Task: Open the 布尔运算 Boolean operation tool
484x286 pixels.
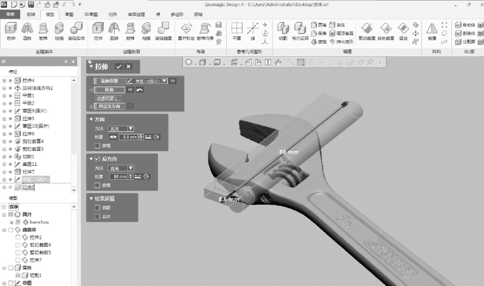Action: pyautogui.click(x=300, y=31)
